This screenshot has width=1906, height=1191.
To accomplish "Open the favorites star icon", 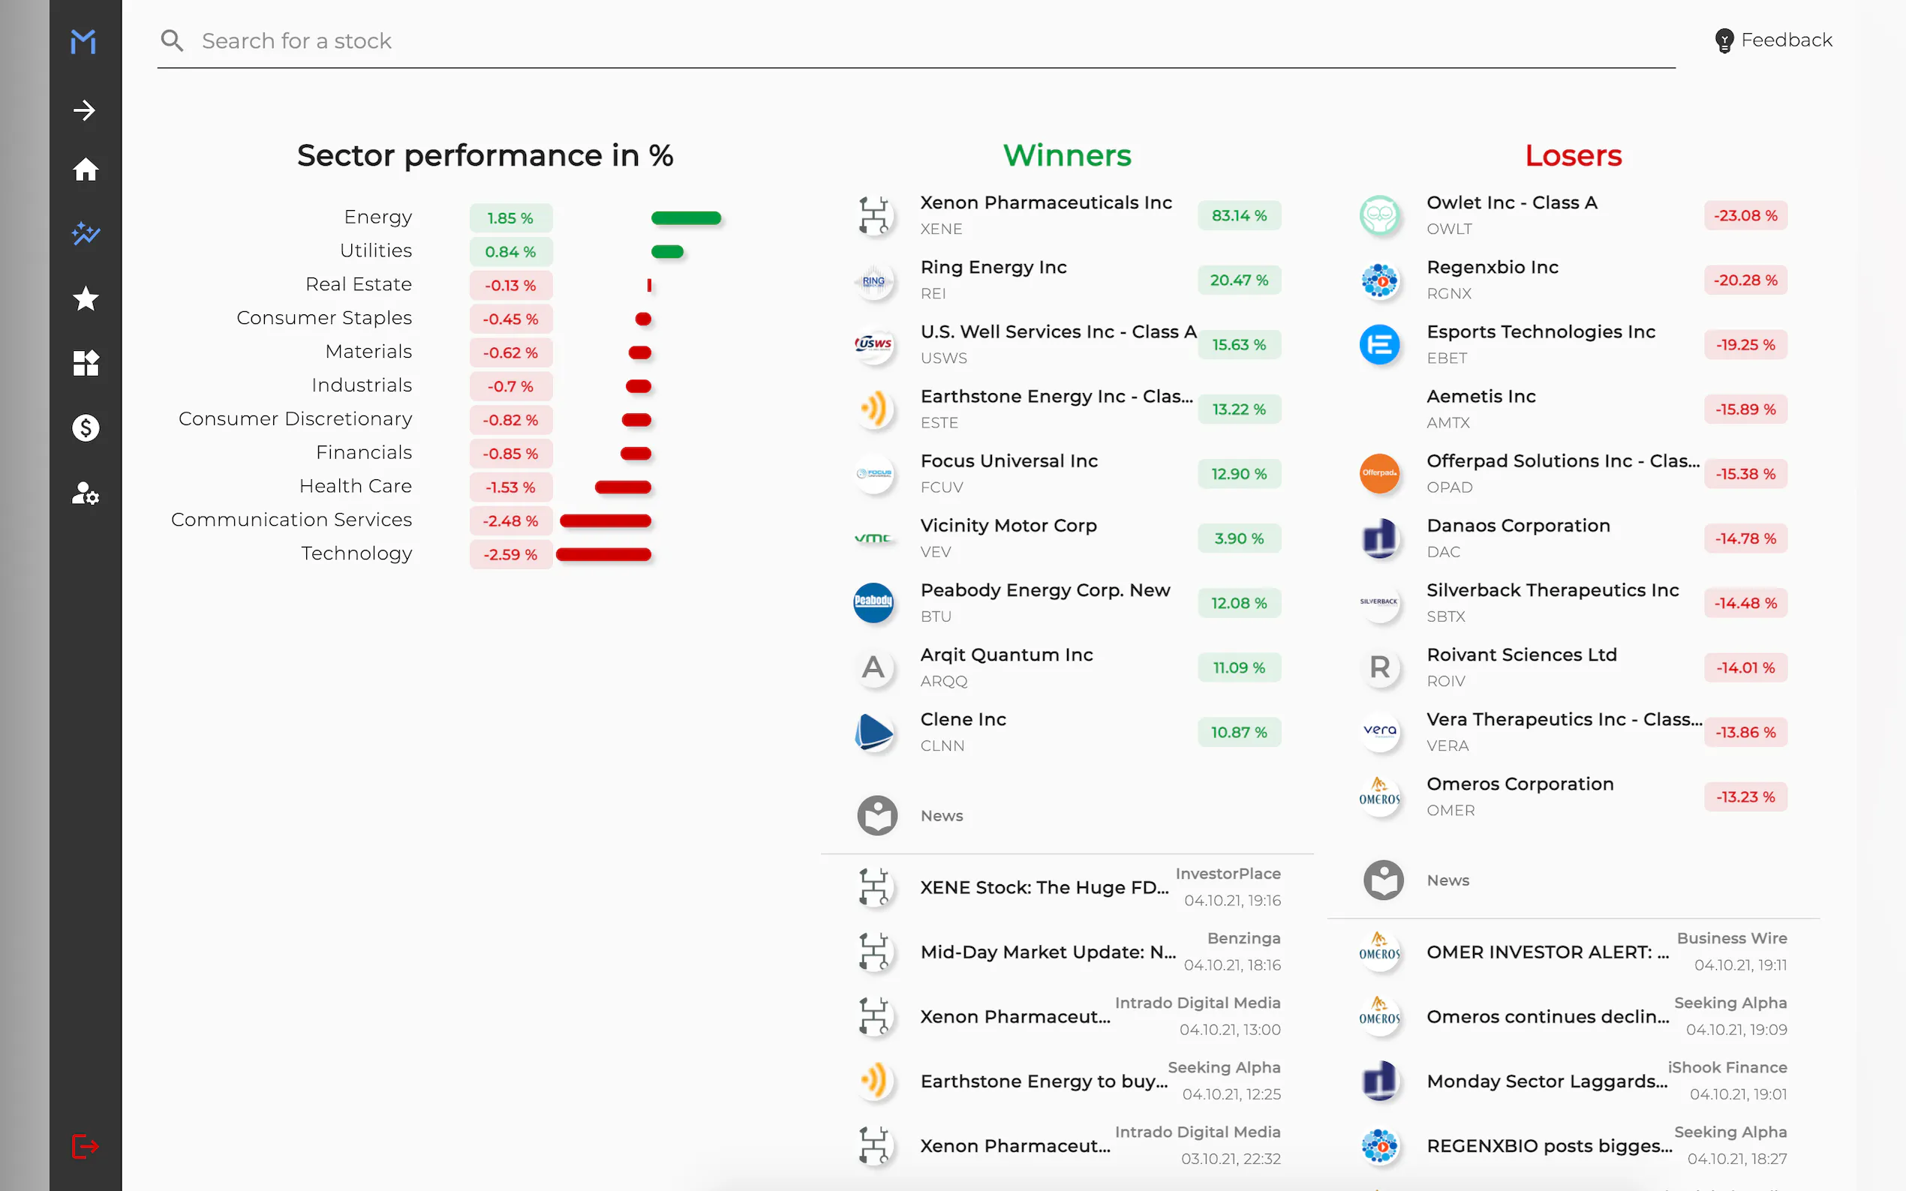I will tap(85, 298).
